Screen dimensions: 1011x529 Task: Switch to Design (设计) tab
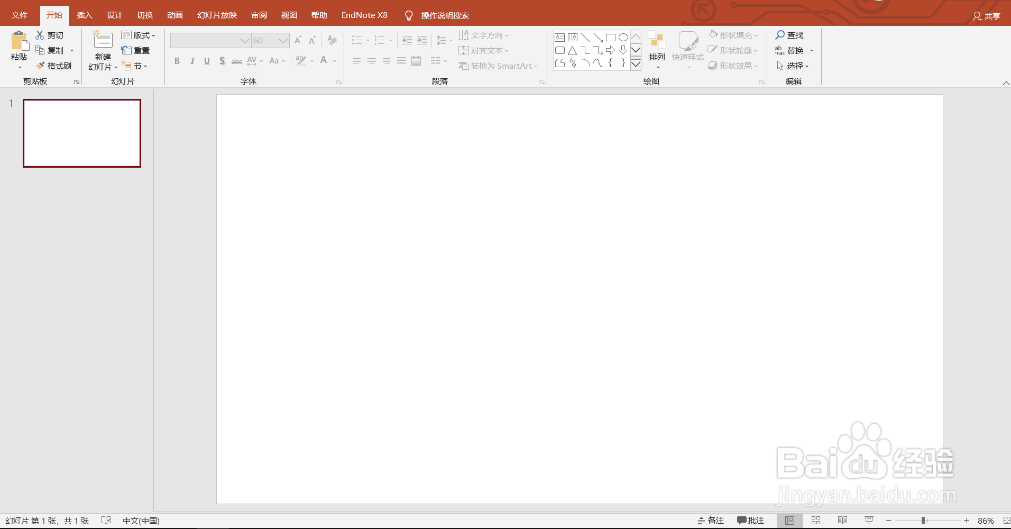click(x=114, y=15)
